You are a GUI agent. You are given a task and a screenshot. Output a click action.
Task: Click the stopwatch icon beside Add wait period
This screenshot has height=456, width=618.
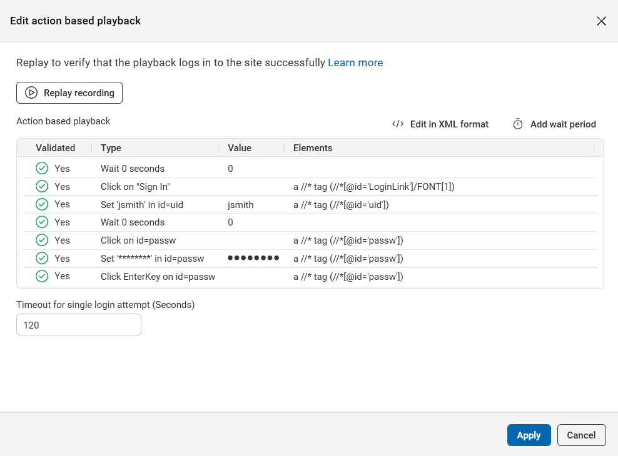(x=517, y=124)
